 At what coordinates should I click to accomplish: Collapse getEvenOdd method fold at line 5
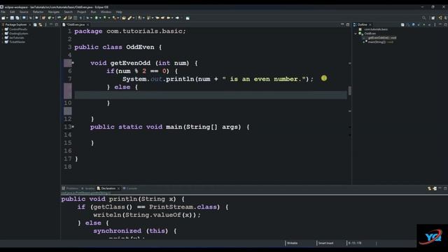tap(73, 63)
